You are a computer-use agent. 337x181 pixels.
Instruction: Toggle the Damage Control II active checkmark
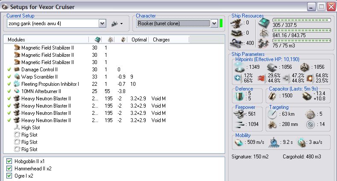click(9, 70)
